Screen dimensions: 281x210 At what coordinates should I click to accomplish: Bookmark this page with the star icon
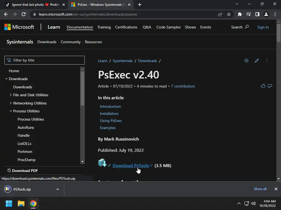[x=229, y=14]
